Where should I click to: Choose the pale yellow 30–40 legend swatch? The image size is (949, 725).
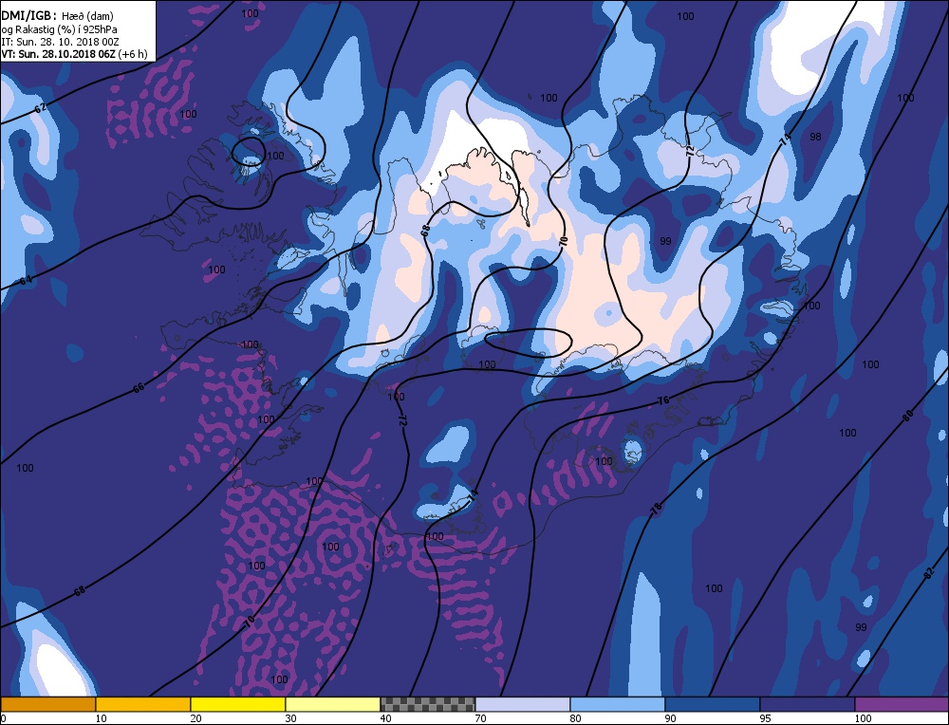coord(333,704)
